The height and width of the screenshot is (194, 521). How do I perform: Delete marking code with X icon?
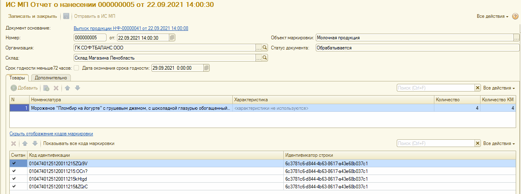pos(13,143)
